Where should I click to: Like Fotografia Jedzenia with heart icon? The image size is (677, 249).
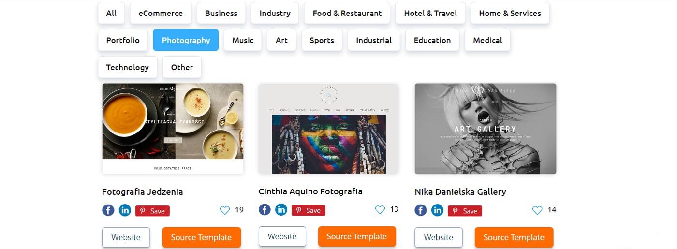click(x=225, y=210)
